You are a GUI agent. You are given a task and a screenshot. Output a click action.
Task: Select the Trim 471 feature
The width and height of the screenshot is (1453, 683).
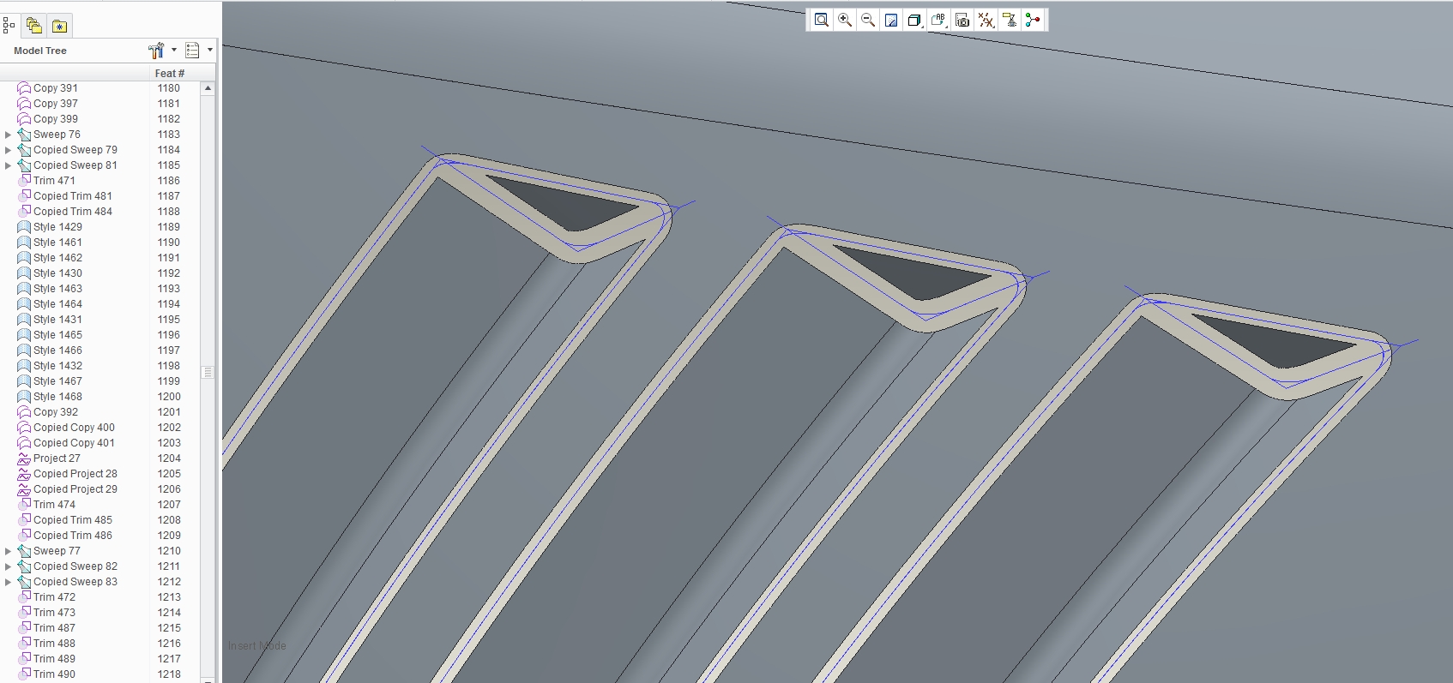click(x=54, y=181)
